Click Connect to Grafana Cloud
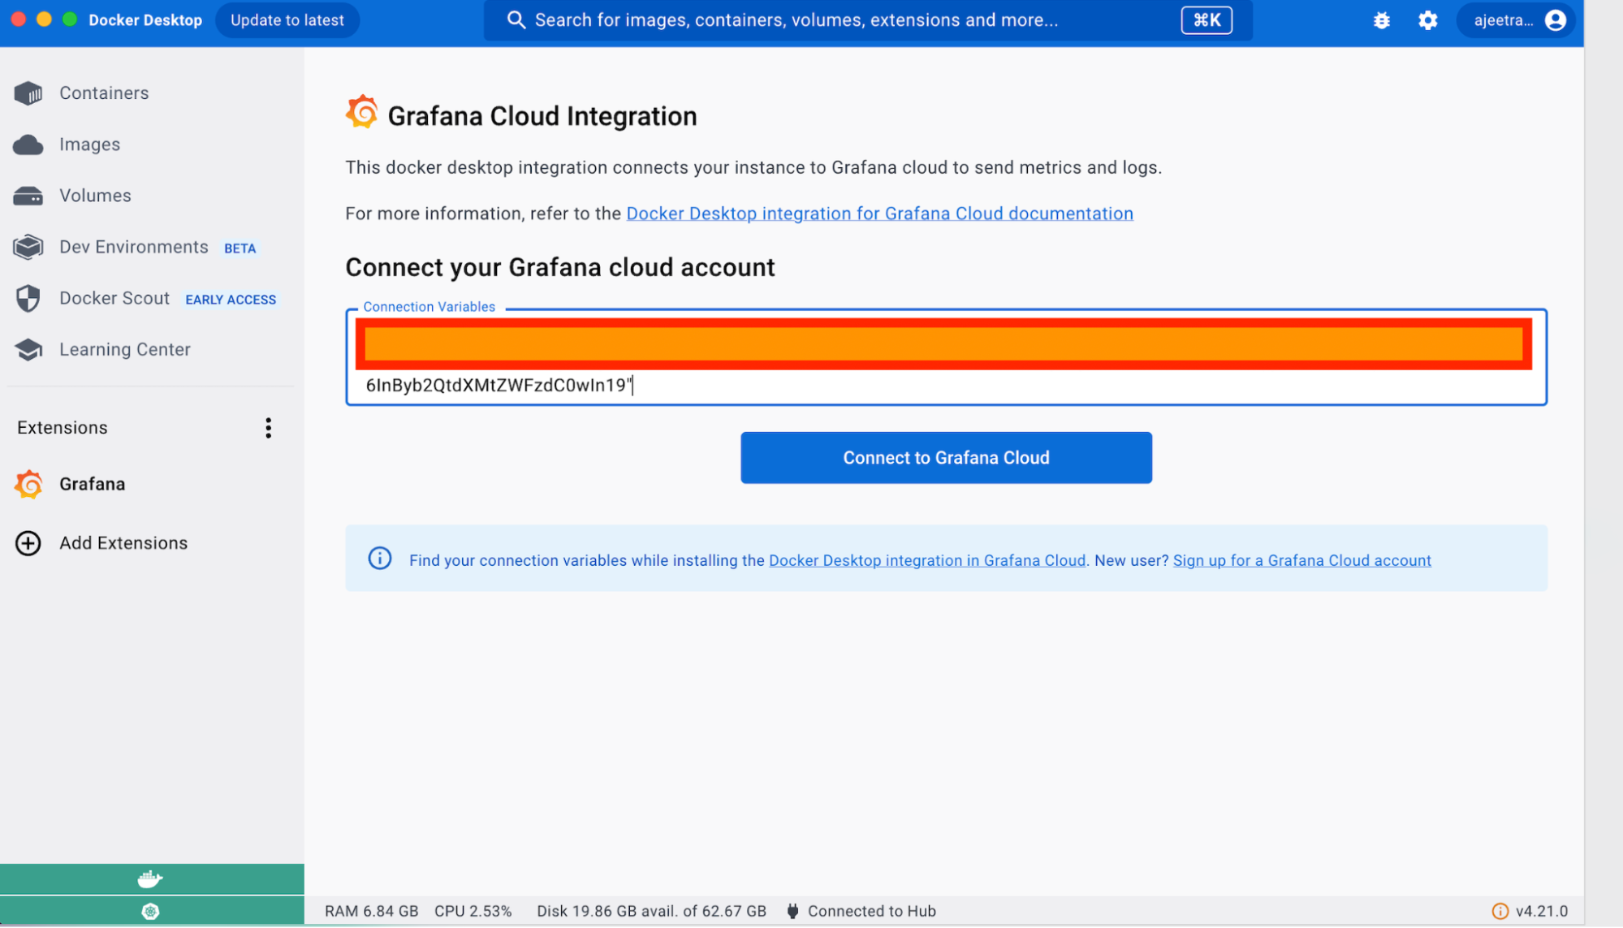The image size is (1623, 928). pos(945,457)
